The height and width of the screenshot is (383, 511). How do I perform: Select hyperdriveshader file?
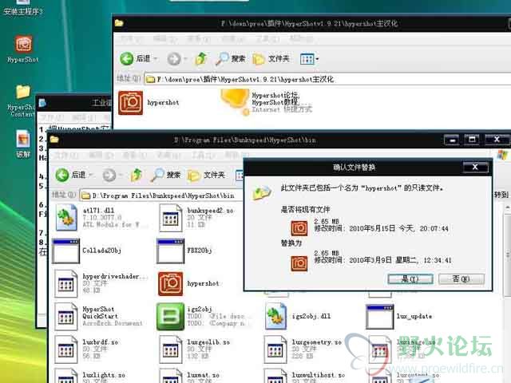(x=101, y=283)
